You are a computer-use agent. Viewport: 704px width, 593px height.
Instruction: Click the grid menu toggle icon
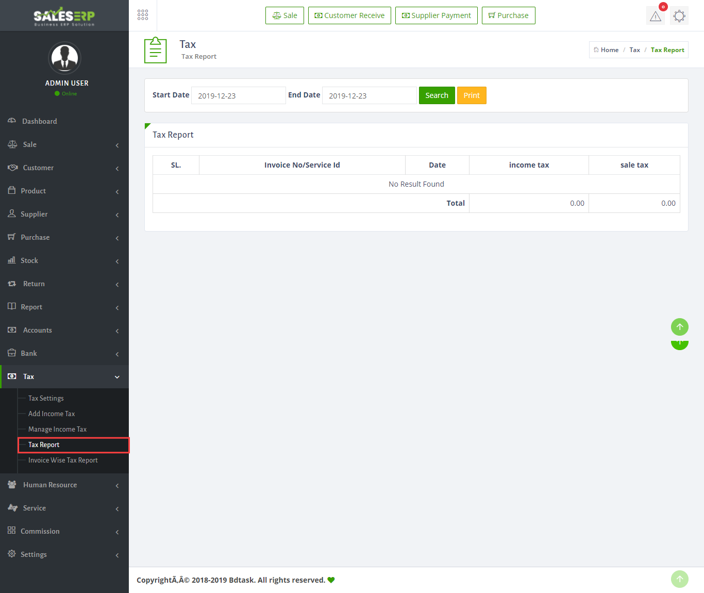(x=143, y=15)
